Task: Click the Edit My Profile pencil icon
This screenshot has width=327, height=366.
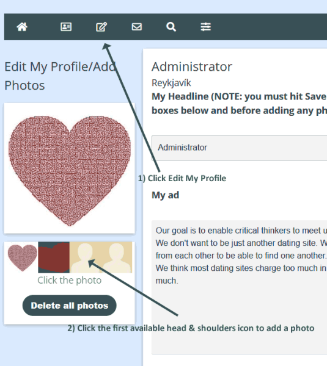Action: click(x=101, y=27)
